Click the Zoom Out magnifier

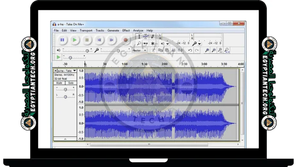pyautogui.click(x=214, y=50)
